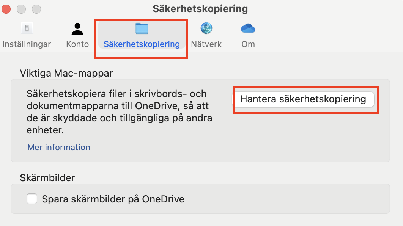Click the "Skärmbilder" section heading
The image size is (403, 226).
47,177
